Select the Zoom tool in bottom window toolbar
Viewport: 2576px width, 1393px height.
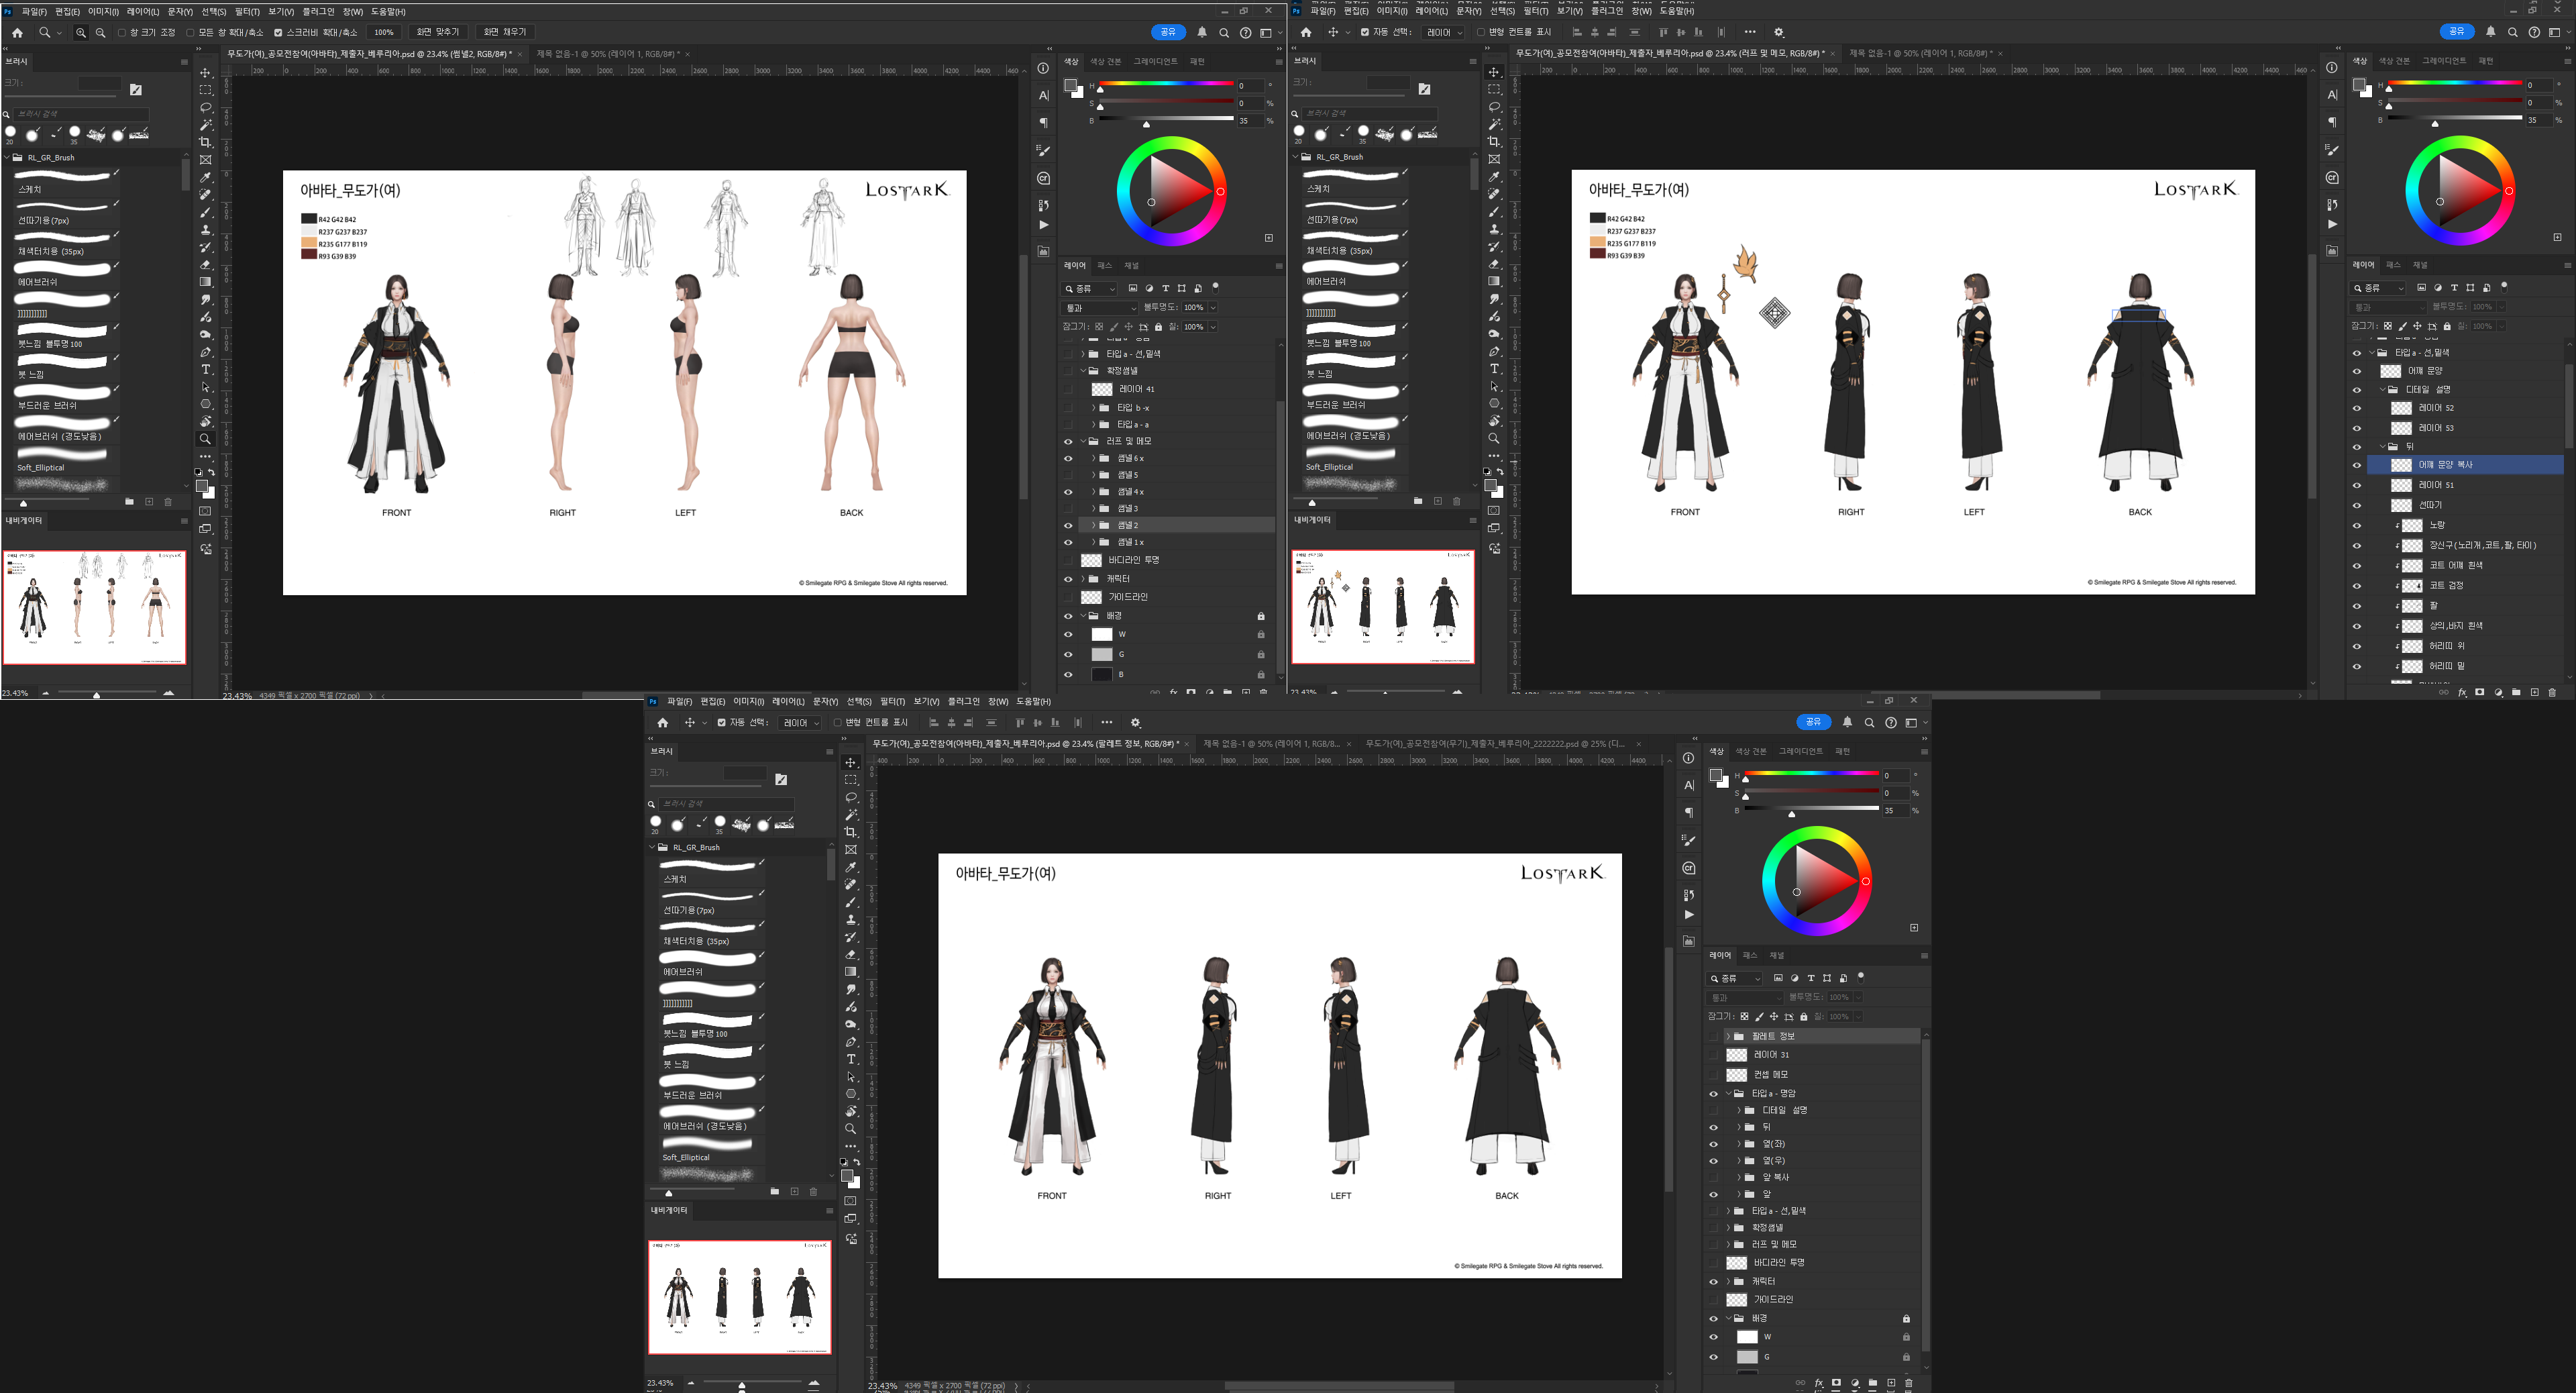tap(851, 1129)
